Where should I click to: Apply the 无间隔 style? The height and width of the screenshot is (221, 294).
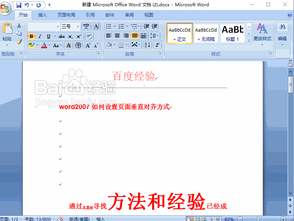(x=206, y=34)
